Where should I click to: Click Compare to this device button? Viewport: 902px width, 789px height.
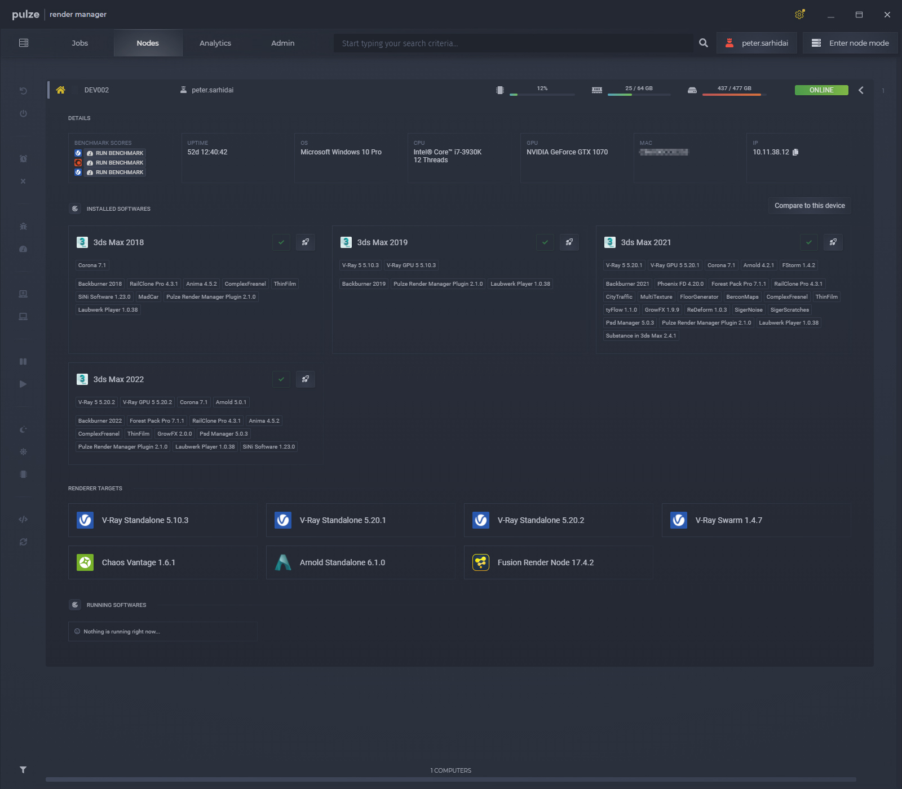(x=810, y=206)
